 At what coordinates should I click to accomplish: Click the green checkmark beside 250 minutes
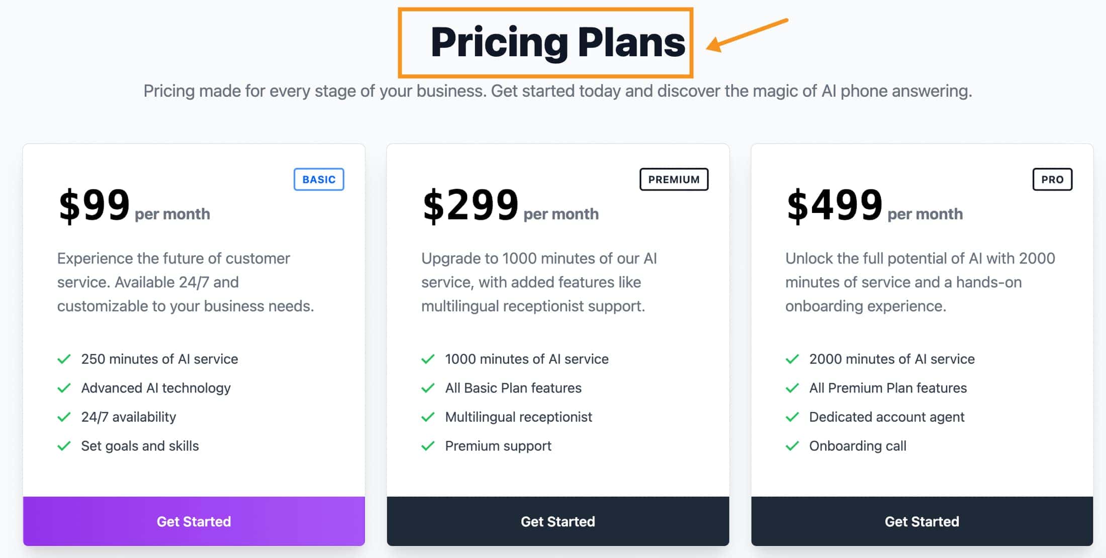[64, 359]
